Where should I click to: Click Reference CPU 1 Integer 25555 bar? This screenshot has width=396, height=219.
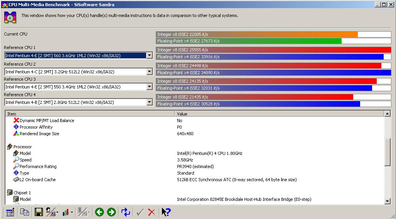click(273, 50)
